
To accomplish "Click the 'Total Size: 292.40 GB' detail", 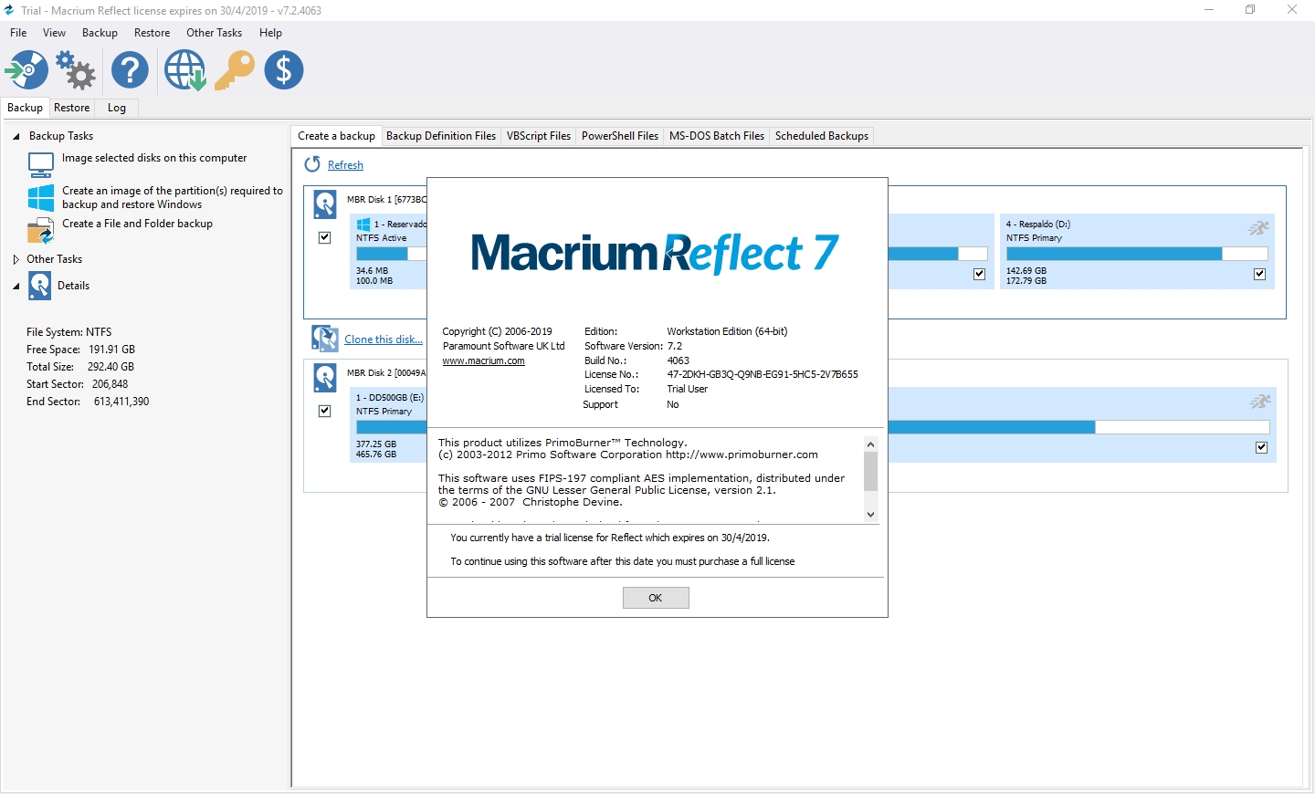I will (x=80, y=367).
